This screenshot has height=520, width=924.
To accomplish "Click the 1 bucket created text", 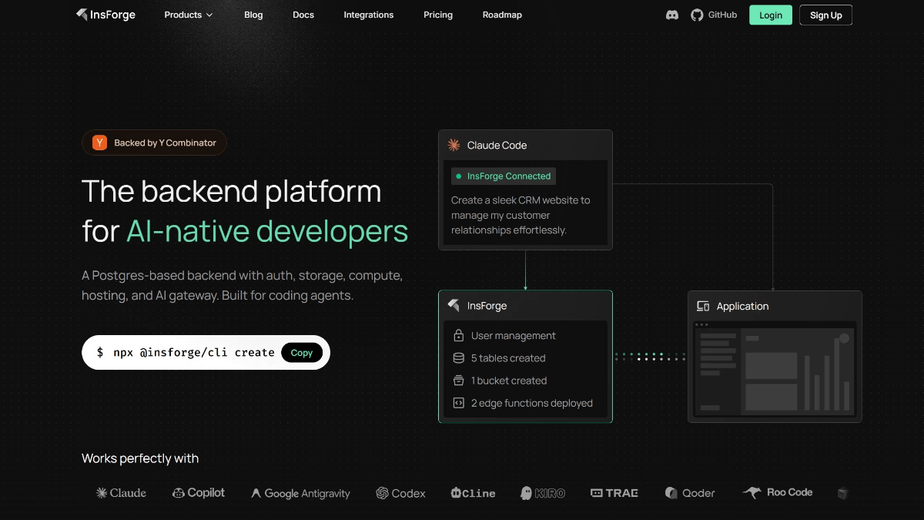I will [509, 381].
